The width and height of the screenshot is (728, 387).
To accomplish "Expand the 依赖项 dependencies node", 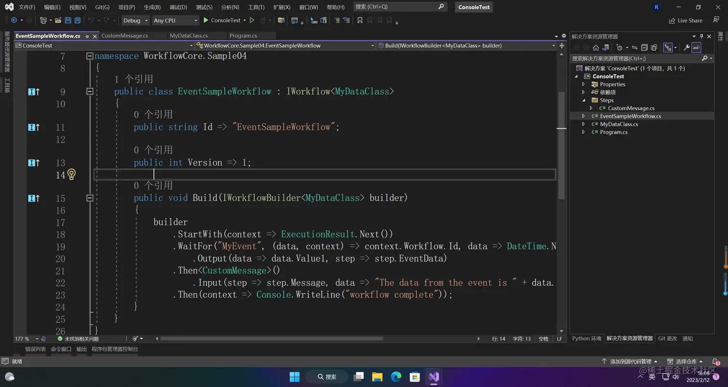I will coord(584,92).
